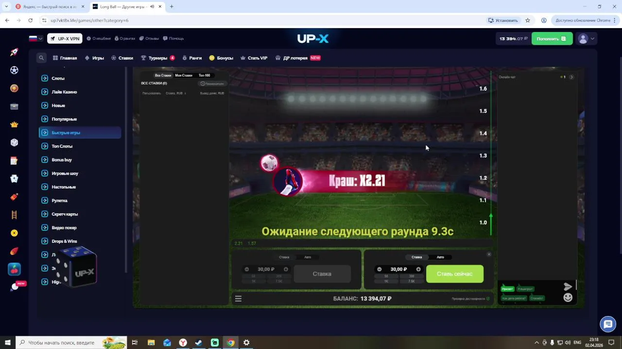Viewport: 622px width, 349px height.
Task: Click the Предыдущая рука button
Action: [x=212, y=83]
